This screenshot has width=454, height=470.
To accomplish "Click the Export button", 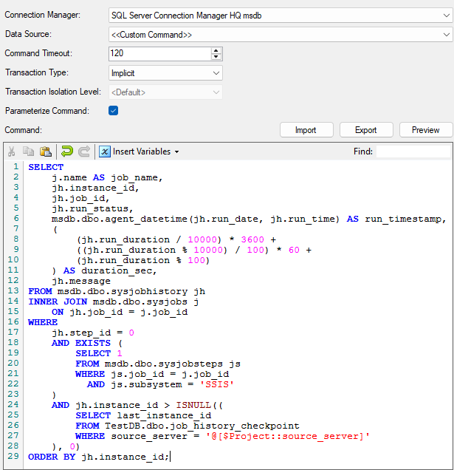I will click(x=366, y=130).
